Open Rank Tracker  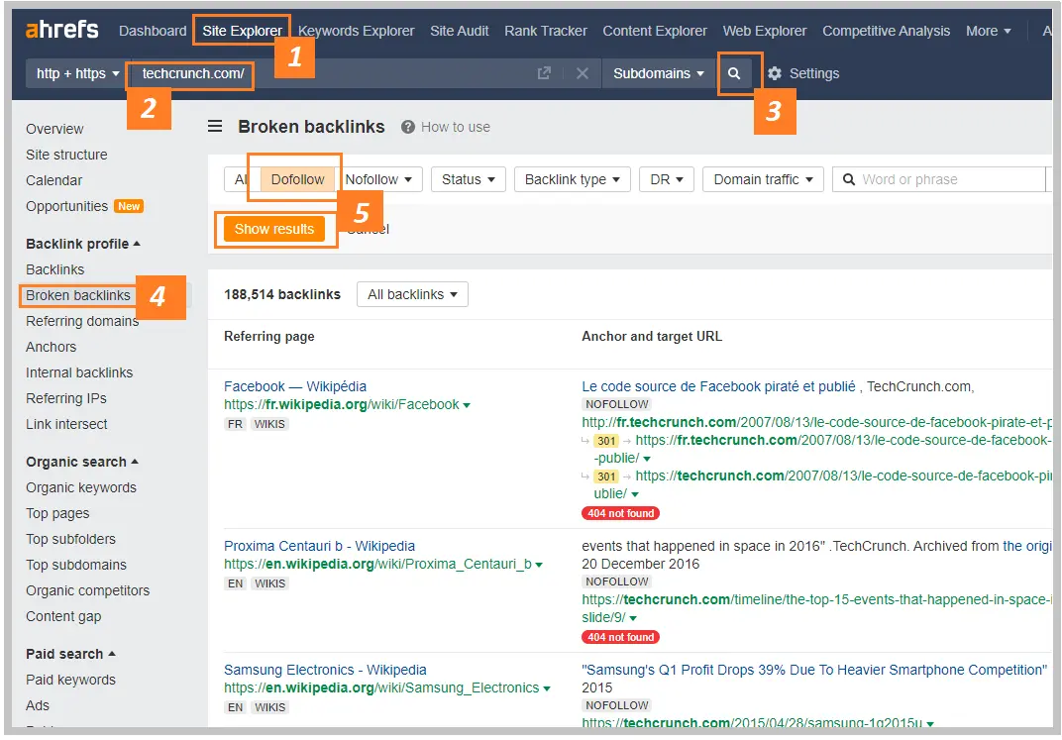point(546,31)
